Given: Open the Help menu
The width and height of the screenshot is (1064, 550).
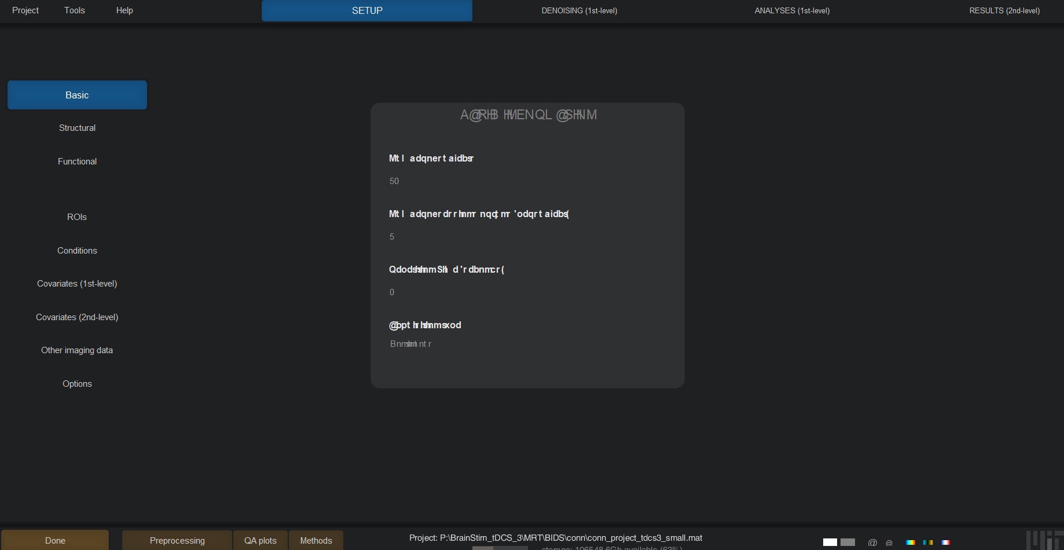Looking at the screenshot, I should (x=124, y=10).
